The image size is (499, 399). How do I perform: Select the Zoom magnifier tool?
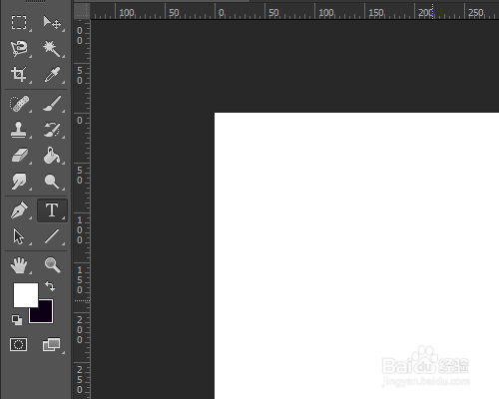(x=52, y=265)
